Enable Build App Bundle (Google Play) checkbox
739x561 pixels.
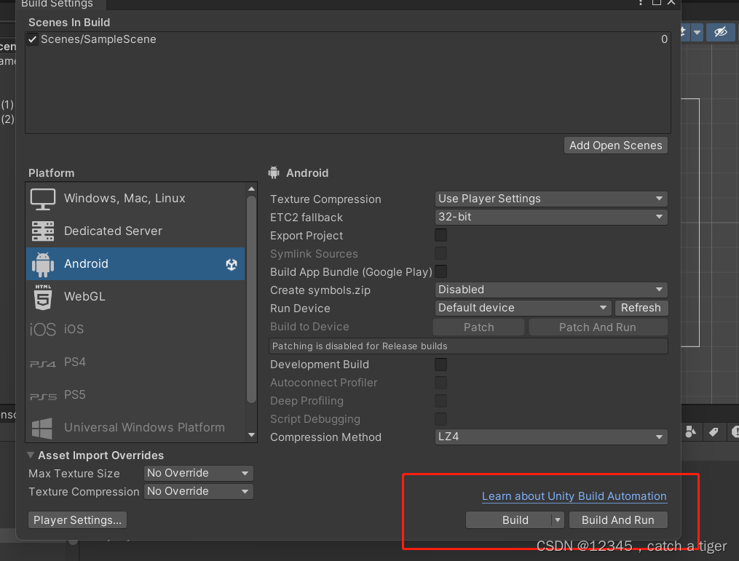[440, 271]
